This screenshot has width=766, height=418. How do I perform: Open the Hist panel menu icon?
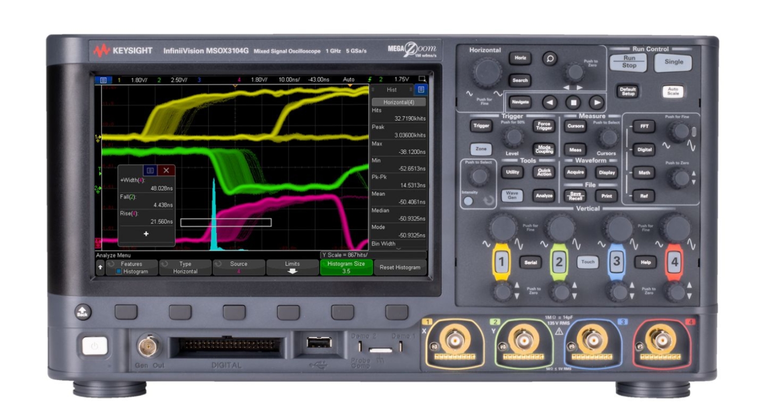pyautogui.click(x=422, y=90)
